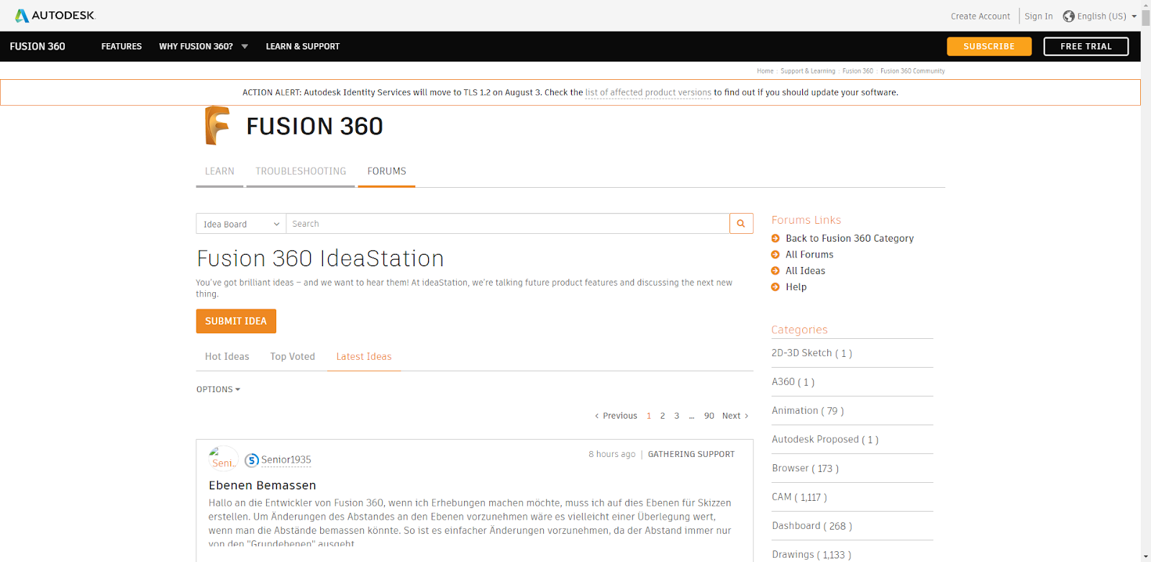
Task: Click the page scrollbar's down arrow
Action: coord(1146,556)
